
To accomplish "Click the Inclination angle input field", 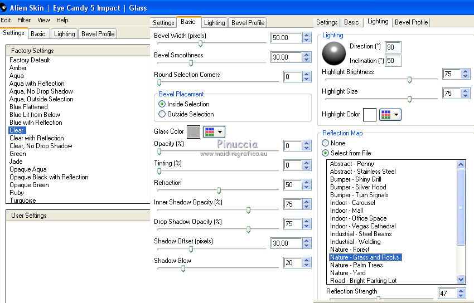I will click(x=393, y=61).
